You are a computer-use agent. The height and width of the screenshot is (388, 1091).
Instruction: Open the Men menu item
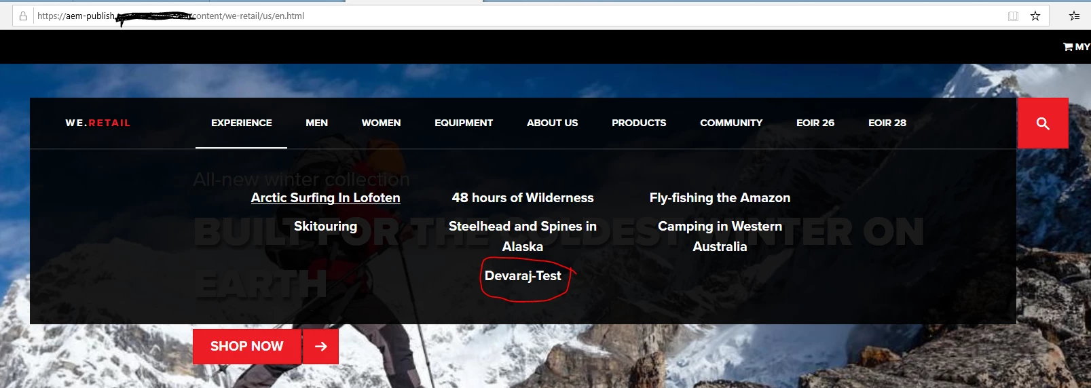tap(316, 123)
